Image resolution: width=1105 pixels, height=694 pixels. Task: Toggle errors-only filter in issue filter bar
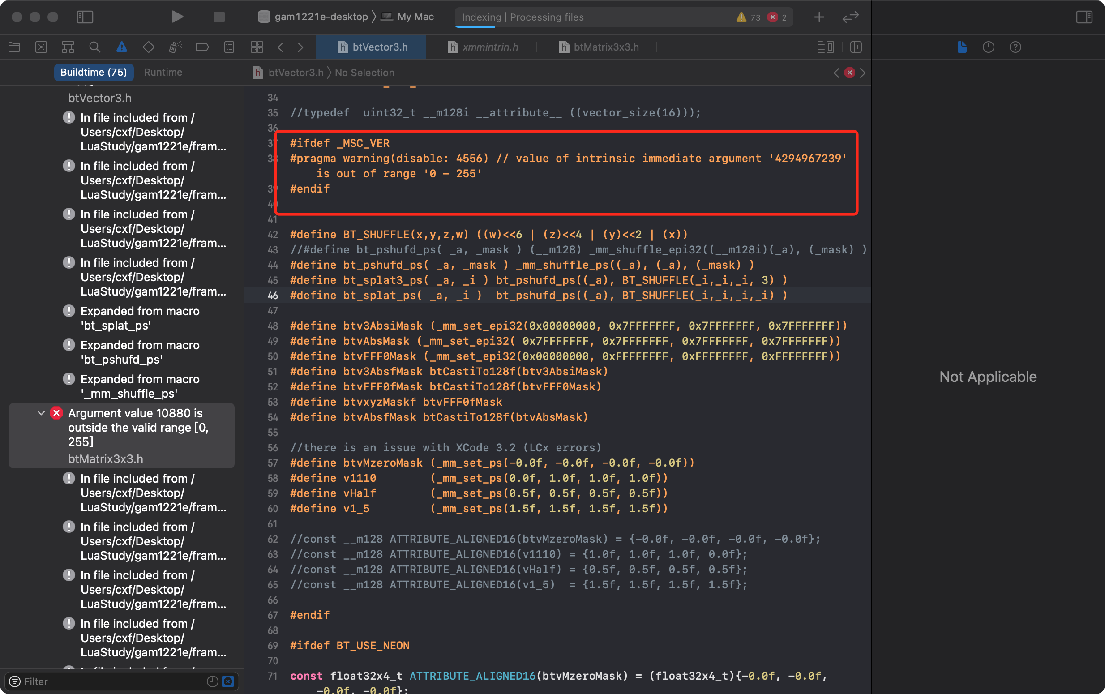click(228, 681)
